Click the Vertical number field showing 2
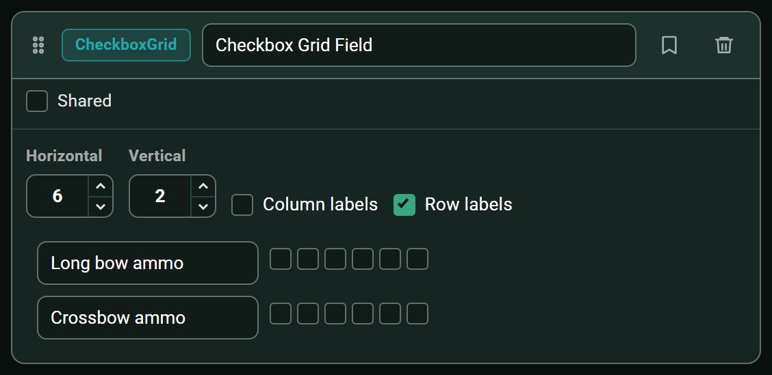 click(160, 196)
